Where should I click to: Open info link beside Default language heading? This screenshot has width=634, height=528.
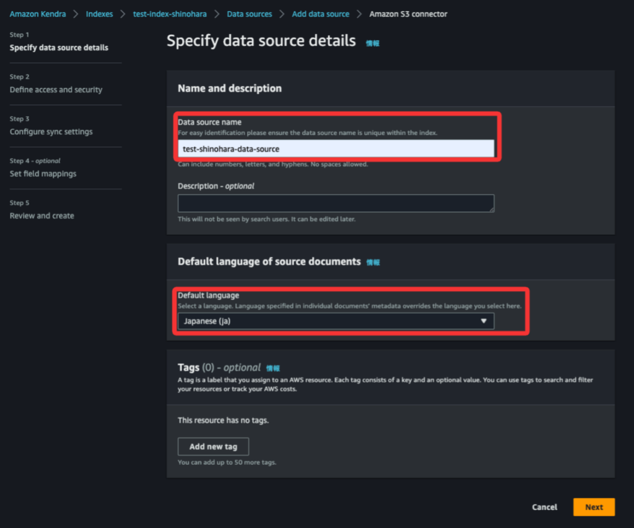coord(373,262)
